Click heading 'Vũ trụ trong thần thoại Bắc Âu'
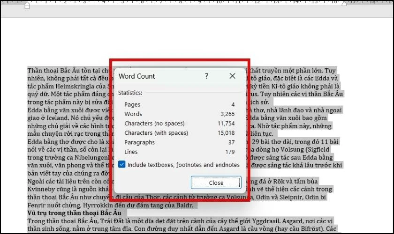Image resolution: width=394 pixels, height=234 pixels. point(75,213)
